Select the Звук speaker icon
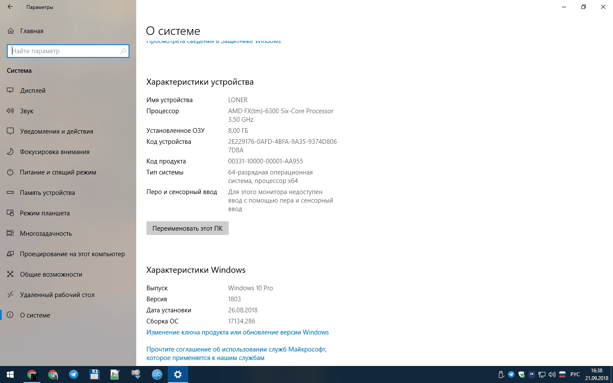 point(11,111)
